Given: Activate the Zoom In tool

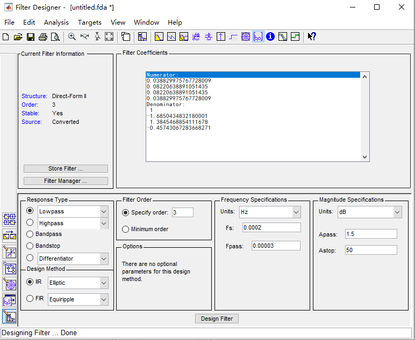Looking at the screenshot, I should click(x=71, y=36).
